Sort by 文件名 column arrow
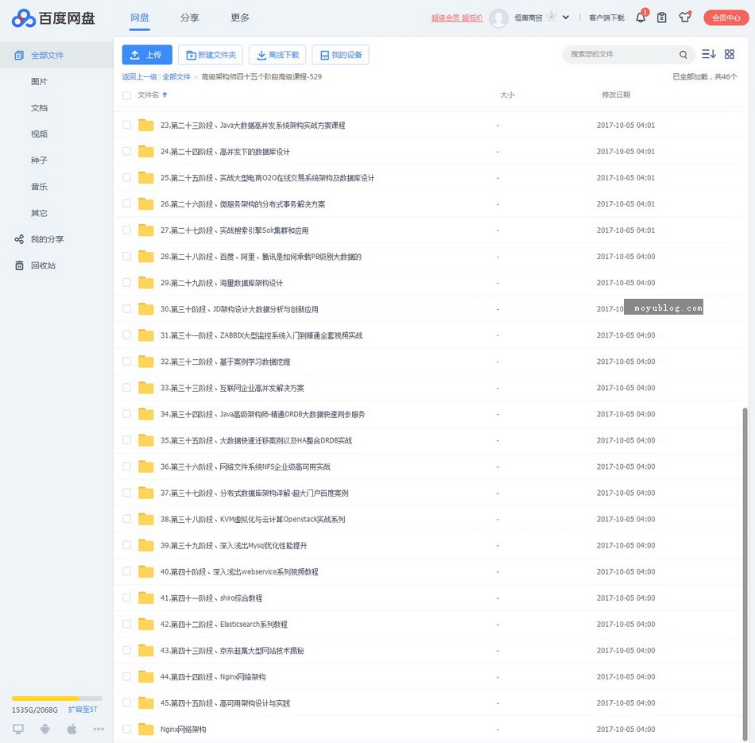Image resolution: width=755 pixels, height=743 pixels. coord(165,95)
